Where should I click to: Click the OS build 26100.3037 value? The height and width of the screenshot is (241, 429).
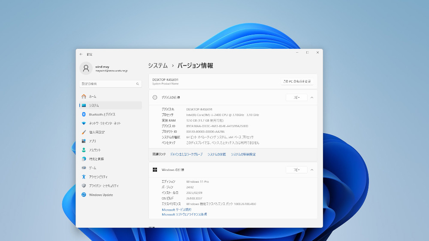pyautogui.click(x=194, y=199)
